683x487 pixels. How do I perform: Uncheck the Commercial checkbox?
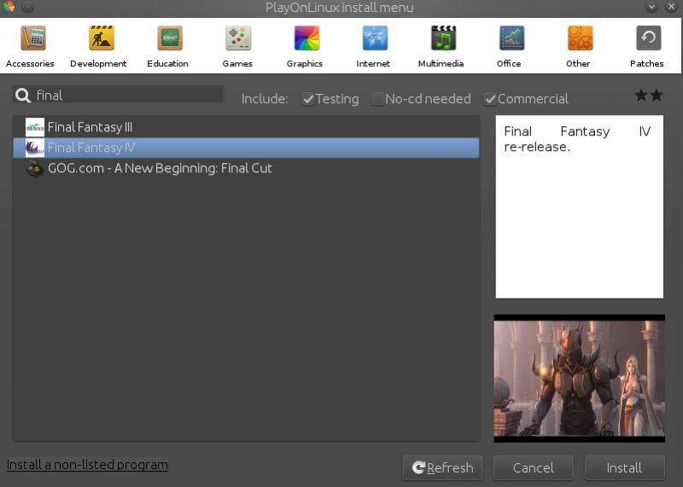click(x=490, y=99)
